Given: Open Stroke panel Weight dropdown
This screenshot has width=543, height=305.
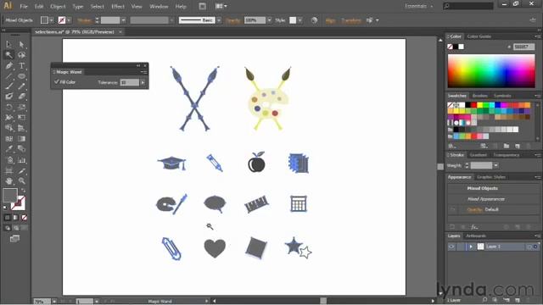Looking at the screenshot, I should coord(495,166).
